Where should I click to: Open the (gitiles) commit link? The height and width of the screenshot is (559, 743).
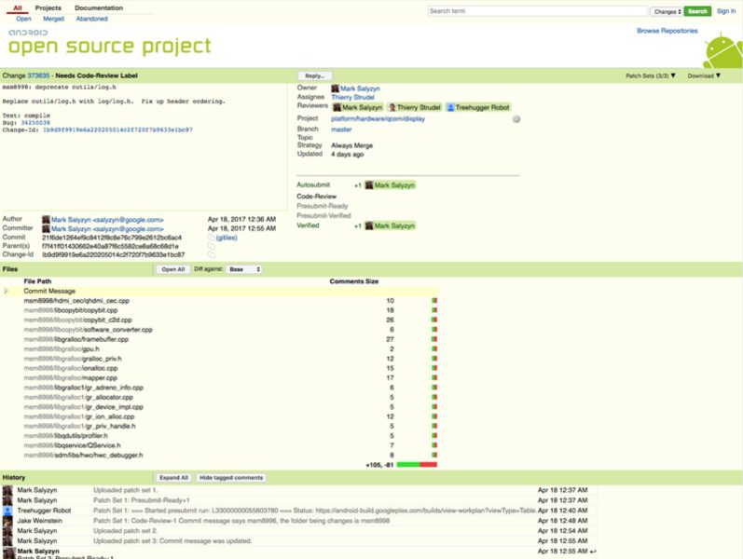pos(227,238)
